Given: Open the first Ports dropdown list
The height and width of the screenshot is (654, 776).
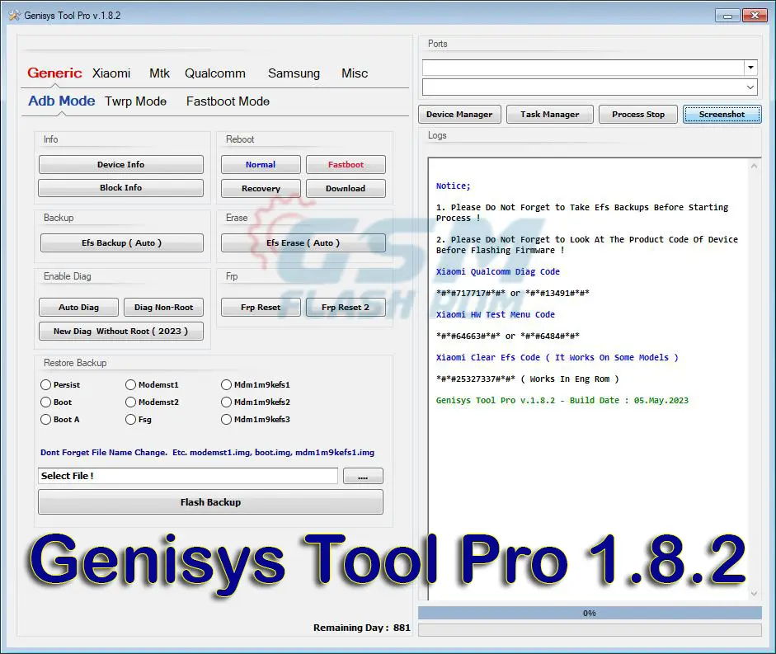Looking at the screenshot, I should click(x=750, y=67).
